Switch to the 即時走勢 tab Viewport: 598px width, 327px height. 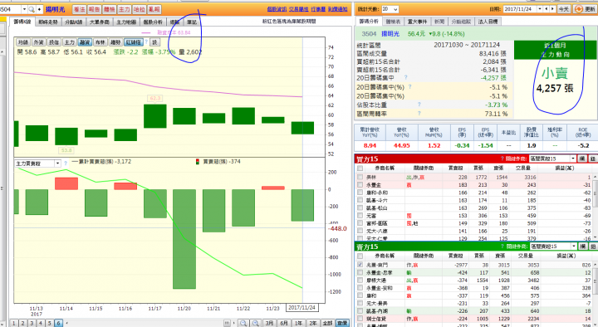[x=48, y=22]
